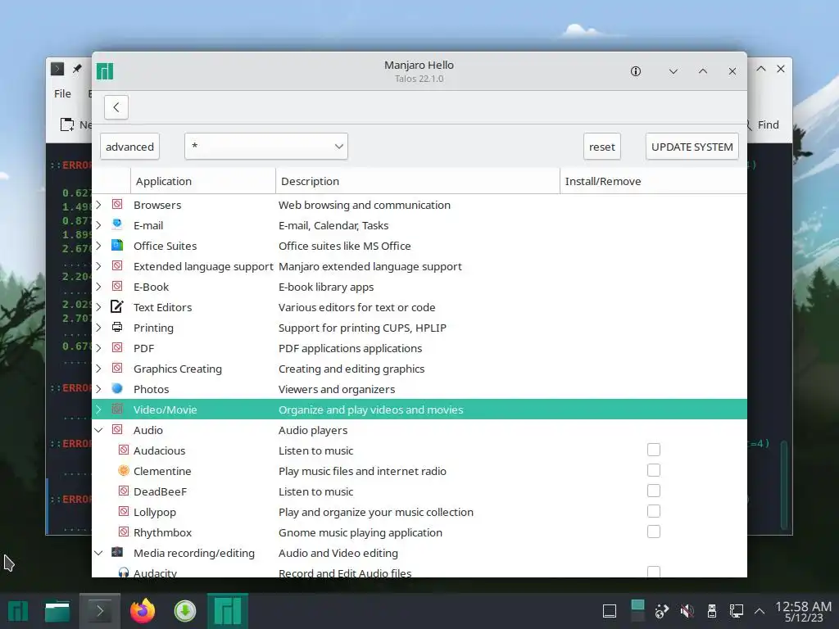
Task: Select the DeadBeeF row
Action: coord(419,491)
